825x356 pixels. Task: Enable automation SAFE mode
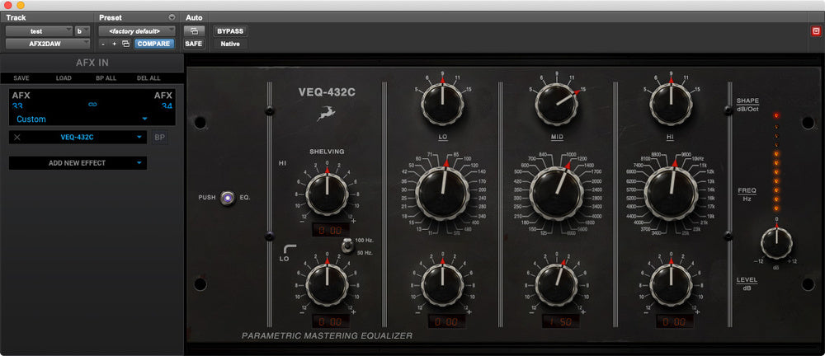pos(194,44)
